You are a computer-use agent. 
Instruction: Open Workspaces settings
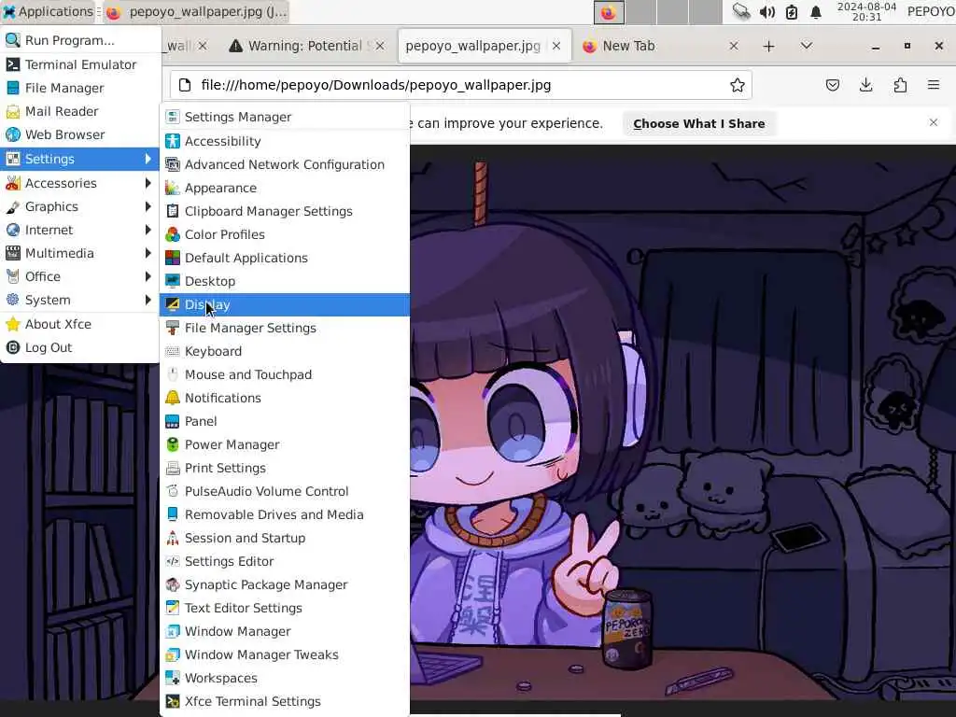(284, 679)
